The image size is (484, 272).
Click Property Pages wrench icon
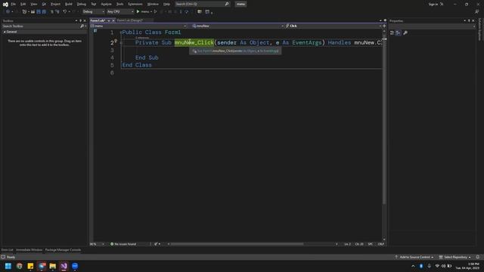point(405,32)
